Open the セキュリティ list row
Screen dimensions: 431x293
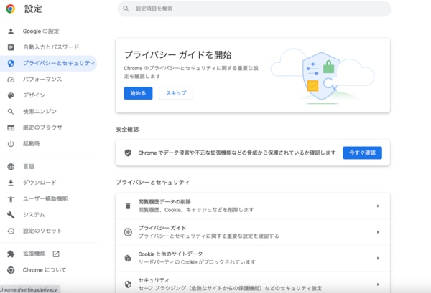point(253,282)
